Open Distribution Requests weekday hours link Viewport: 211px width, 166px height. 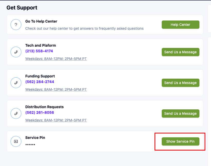pos(56,120)
